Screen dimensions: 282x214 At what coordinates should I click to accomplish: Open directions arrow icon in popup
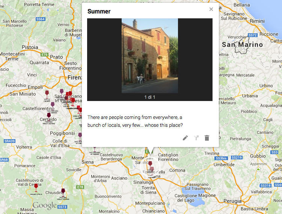196,138
